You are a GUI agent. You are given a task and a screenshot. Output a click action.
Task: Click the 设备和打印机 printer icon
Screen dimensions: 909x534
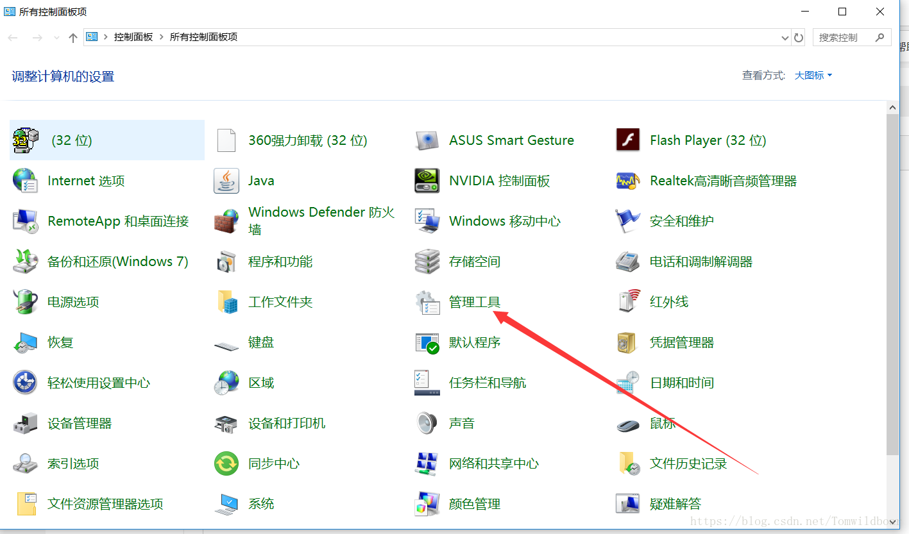coord(226,423)
